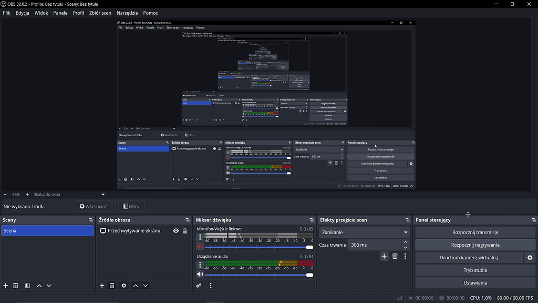Delete the selected source with trash icon
The height and width of the screenshot is (303, 538).
[x=112, y=286]
